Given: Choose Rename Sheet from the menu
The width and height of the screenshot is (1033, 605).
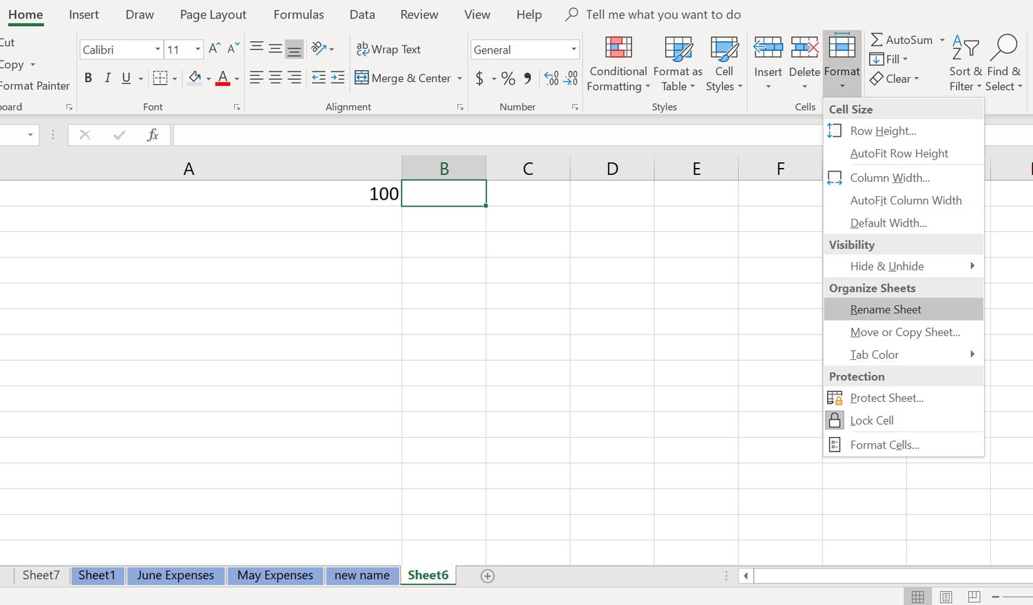Looking at the screenshot, I should click(886, 310).
